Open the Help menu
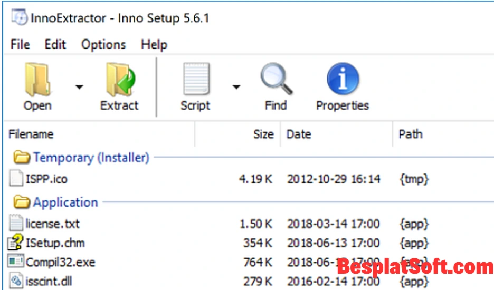This screenshot has width=494, height=290. [x=154, y=44]
